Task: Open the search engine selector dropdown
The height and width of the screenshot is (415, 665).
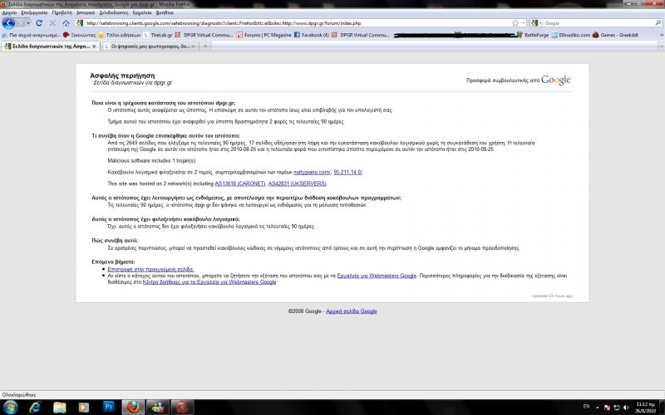Action: click(x=536, y=23)
